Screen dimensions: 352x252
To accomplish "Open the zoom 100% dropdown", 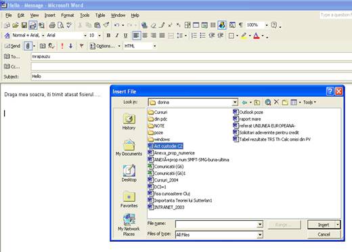I will click(x=267, y=25).
